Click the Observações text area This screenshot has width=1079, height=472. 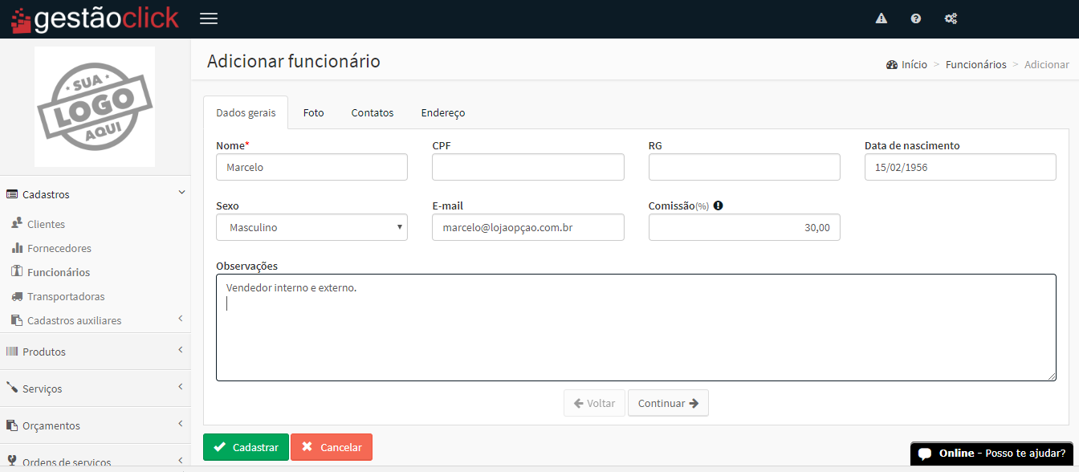click(x=636, y=328)
